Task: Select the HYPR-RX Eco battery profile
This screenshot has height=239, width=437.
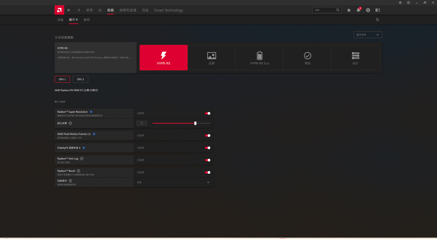Action: [259, 58]
